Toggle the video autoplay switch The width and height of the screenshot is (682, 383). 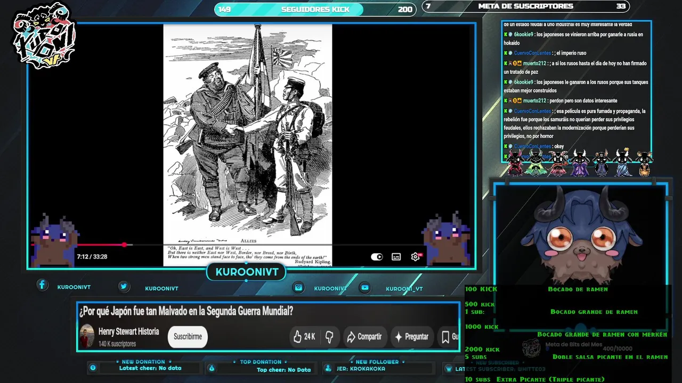pos(377,257)
